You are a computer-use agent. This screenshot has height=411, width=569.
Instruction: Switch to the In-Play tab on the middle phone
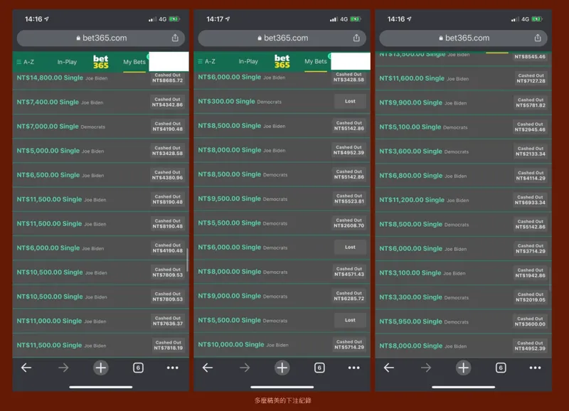click(x=248, y=62)
